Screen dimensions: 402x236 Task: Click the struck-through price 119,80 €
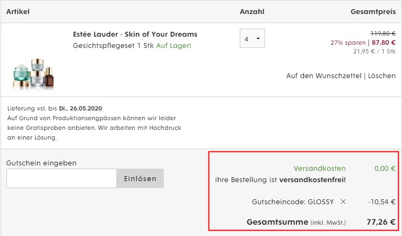click(x=383, y=33)
